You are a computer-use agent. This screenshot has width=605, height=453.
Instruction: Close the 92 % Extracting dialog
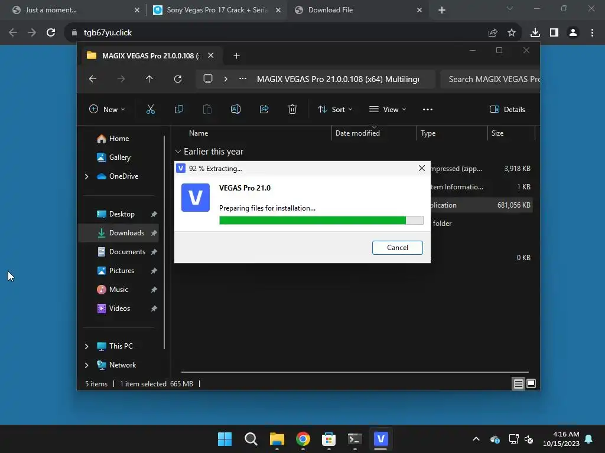[422, 168]
